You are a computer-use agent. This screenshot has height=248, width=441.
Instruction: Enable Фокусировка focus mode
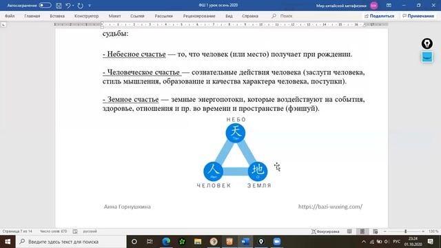[325, 231]
